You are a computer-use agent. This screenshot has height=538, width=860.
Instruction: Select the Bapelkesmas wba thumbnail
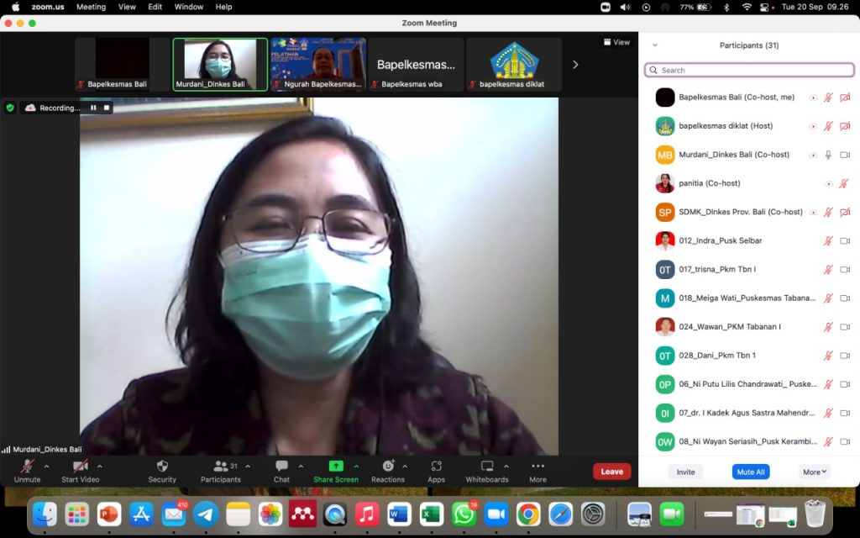click(x=416, y=64)
